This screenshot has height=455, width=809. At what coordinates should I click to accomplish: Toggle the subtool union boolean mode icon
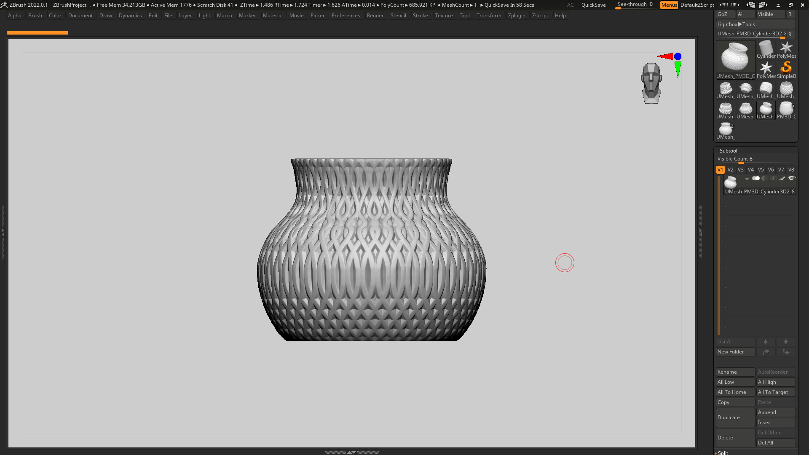tap(756, 179)
